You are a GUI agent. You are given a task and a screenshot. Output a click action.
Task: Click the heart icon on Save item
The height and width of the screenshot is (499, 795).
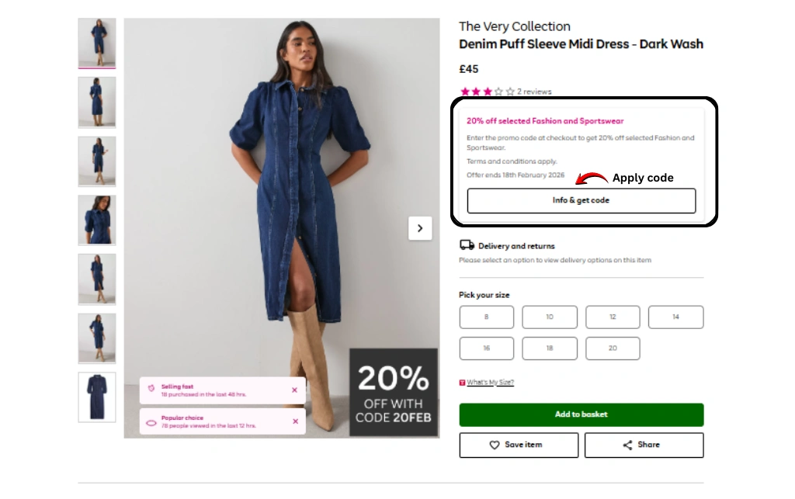click(x=494, y=445)
